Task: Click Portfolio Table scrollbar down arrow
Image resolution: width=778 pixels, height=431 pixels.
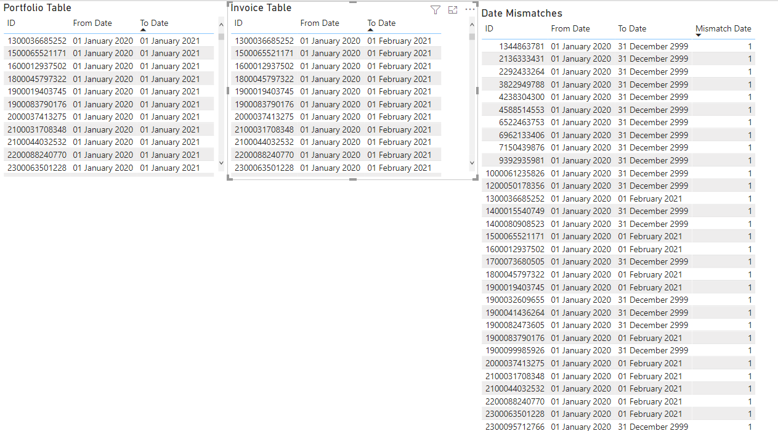Action: tap(222, 163)
